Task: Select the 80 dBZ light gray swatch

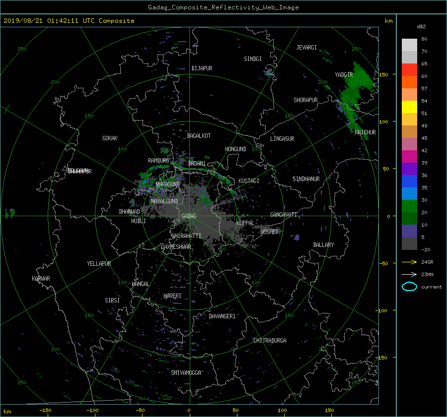Action: 409,45
